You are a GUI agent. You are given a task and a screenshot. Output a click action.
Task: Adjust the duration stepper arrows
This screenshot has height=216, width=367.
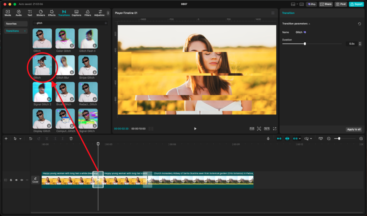pos(360,43)
